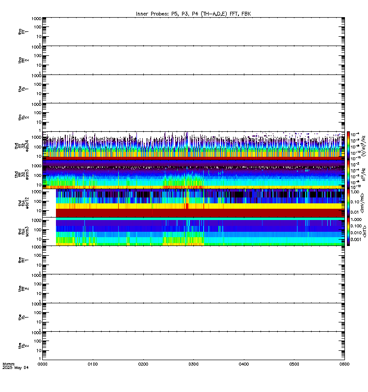Image resolution: width=368 pixels, height=392 pixels.
Task: Click the '0.001' value on <|nT|> color bar
Action: click(356, 240)
